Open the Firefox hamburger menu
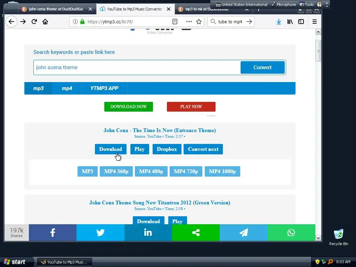This screenshot has width=356, height=267. coord(314,22)
